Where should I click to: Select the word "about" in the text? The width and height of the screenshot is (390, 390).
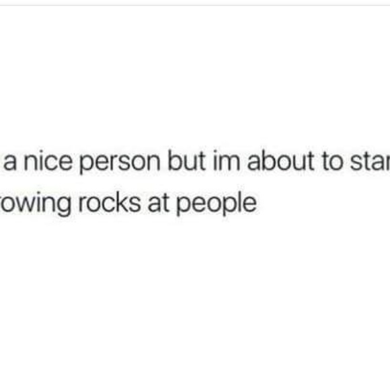pyautogui.click(x=280, y=161)
